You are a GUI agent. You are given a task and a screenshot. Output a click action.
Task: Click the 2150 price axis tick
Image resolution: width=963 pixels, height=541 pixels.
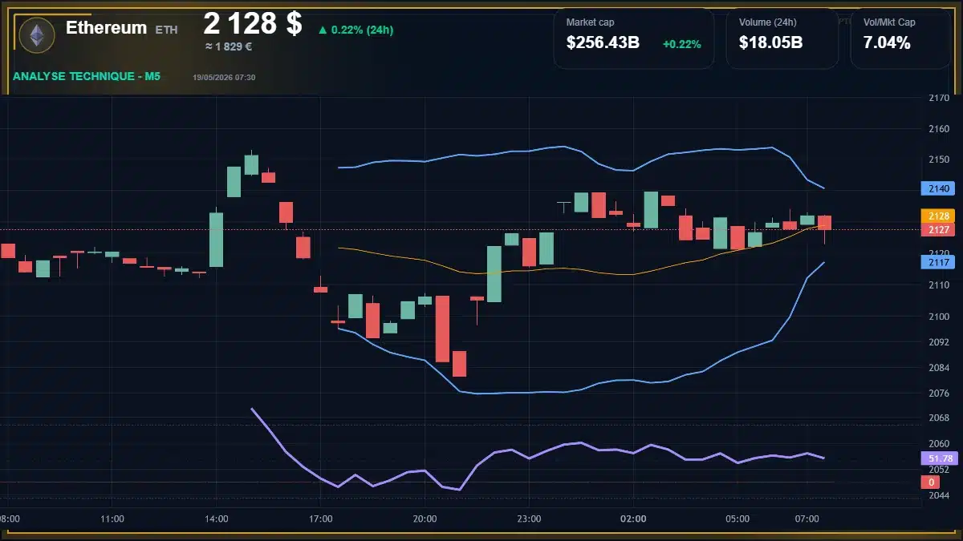938,159
